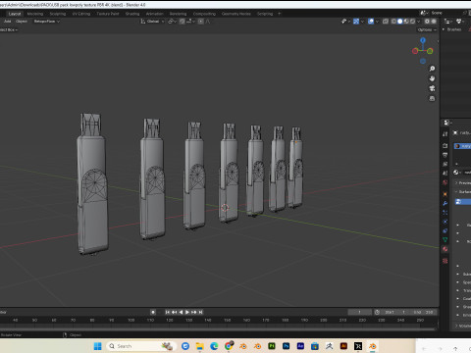
Task: Open the Texture properties checker tab
Action: 445,261
